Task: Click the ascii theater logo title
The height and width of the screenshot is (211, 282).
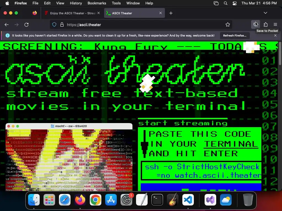Action: tap(125, 70)
